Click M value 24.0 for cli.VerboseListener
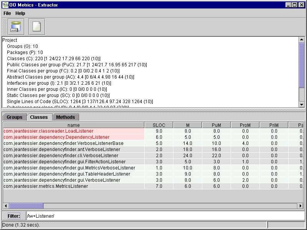307x230 pixels. (x=188, y=156)
